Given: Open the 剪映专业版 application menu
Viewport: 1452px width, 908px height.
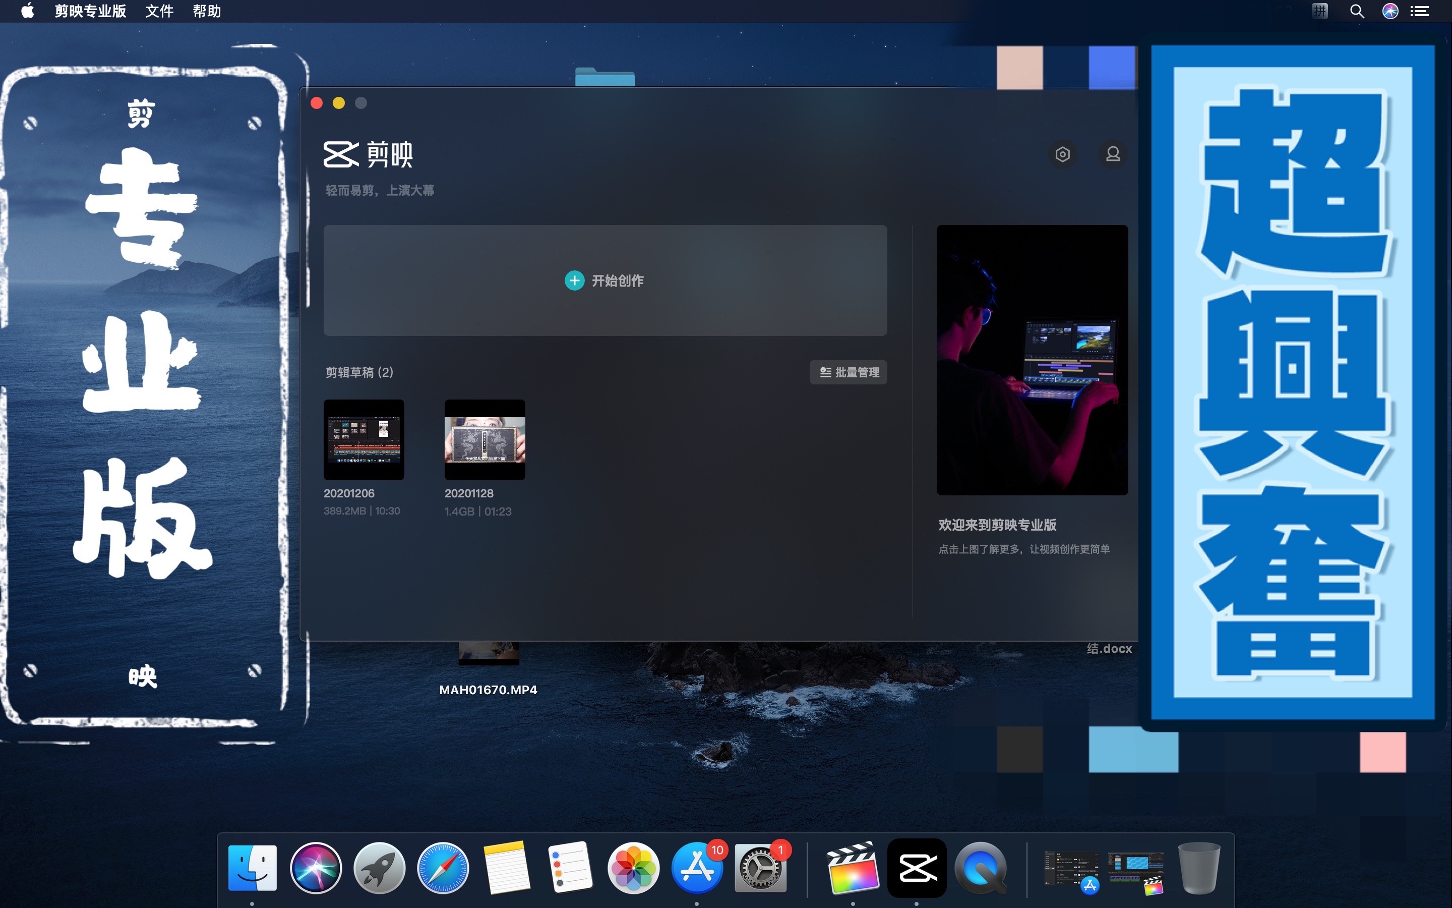Looking at the screenshot, I should [90, 12].
